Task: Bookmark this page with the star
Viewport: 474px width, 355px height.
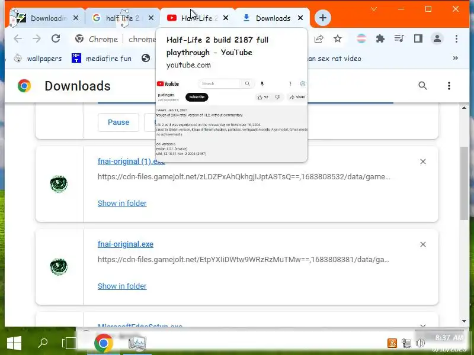Action: tap(338, 38)
